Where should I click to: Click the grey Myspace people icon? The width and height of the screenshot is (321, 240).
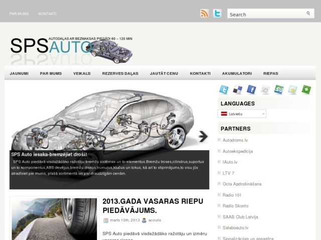click(265, 90)
